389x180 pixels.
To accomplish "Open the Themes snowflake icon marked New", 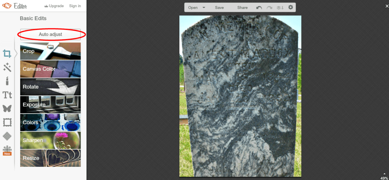I will click(7, 150).
